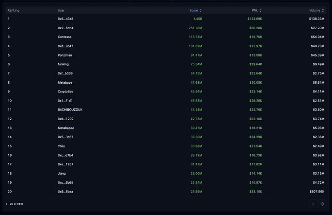Click ranking number 20
This screenshot has height=215, width=332.
point(10,192)
